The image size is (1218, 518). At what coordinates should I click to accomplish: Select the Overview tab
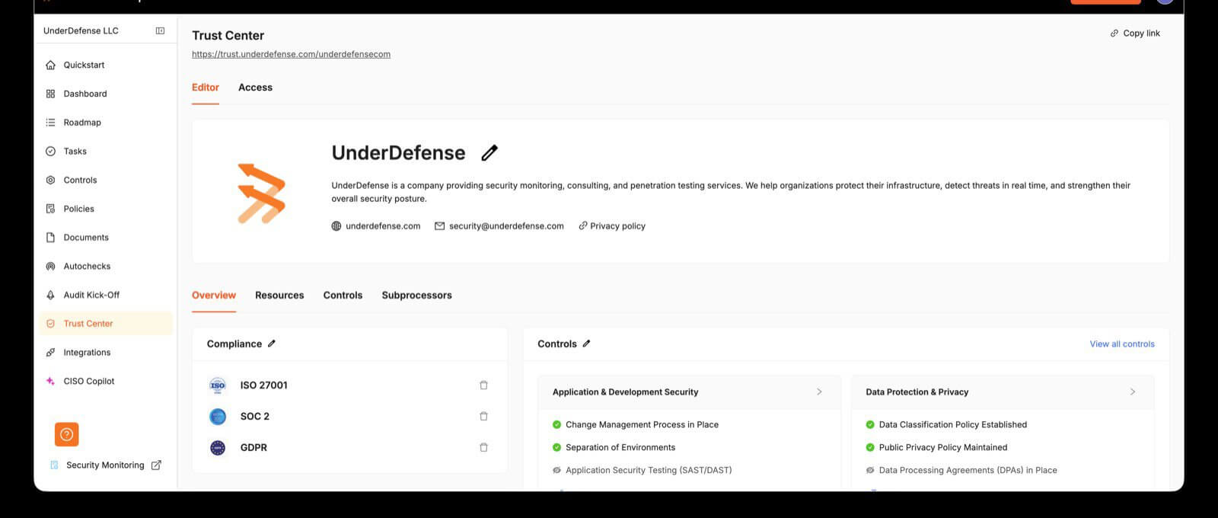click(x=214, y=296)
